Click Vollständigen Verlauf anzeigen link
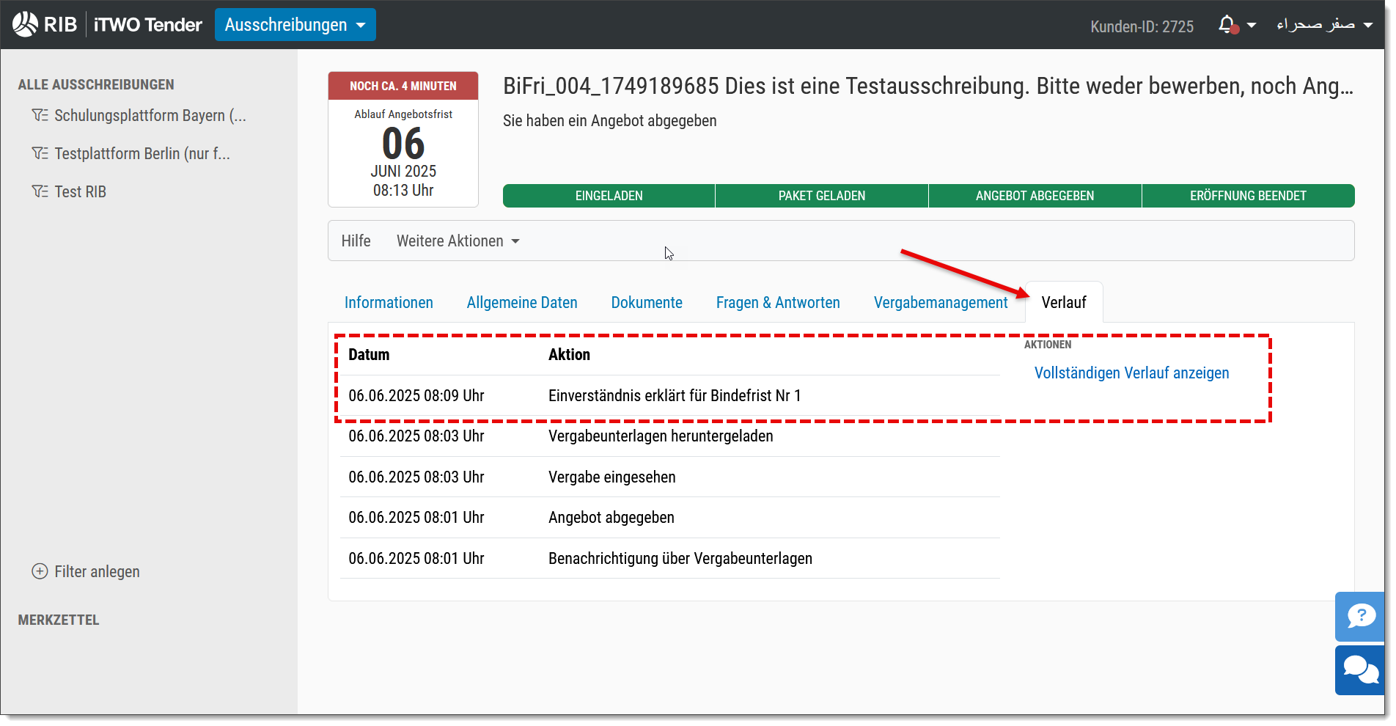 [x=1131, y=373]
